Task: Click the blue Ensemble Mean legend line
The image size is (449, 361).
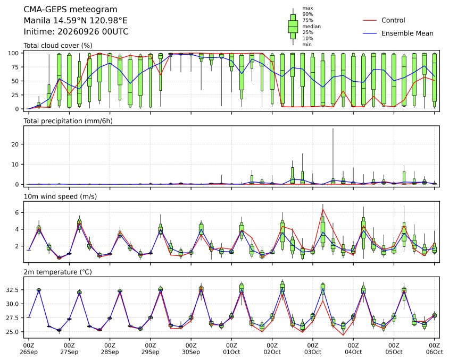Action: tap(370, 33)
